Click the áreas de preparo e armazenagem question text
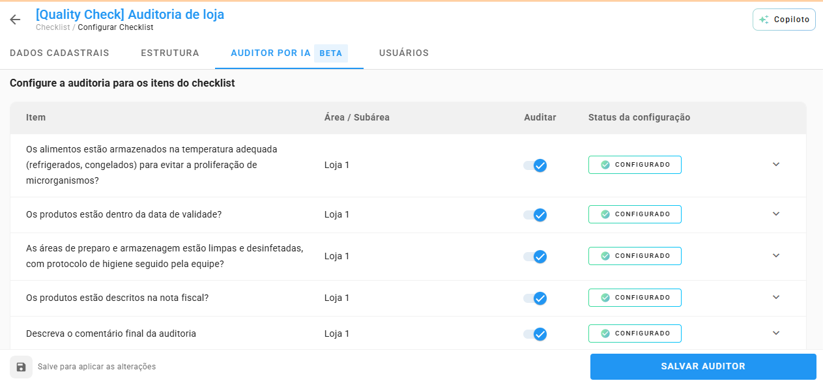 coord(165,256)
